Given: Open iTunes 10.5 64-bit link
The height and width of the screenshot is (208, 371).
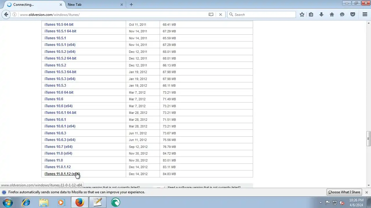Looking at the screenshot, I should pos(59,25).
